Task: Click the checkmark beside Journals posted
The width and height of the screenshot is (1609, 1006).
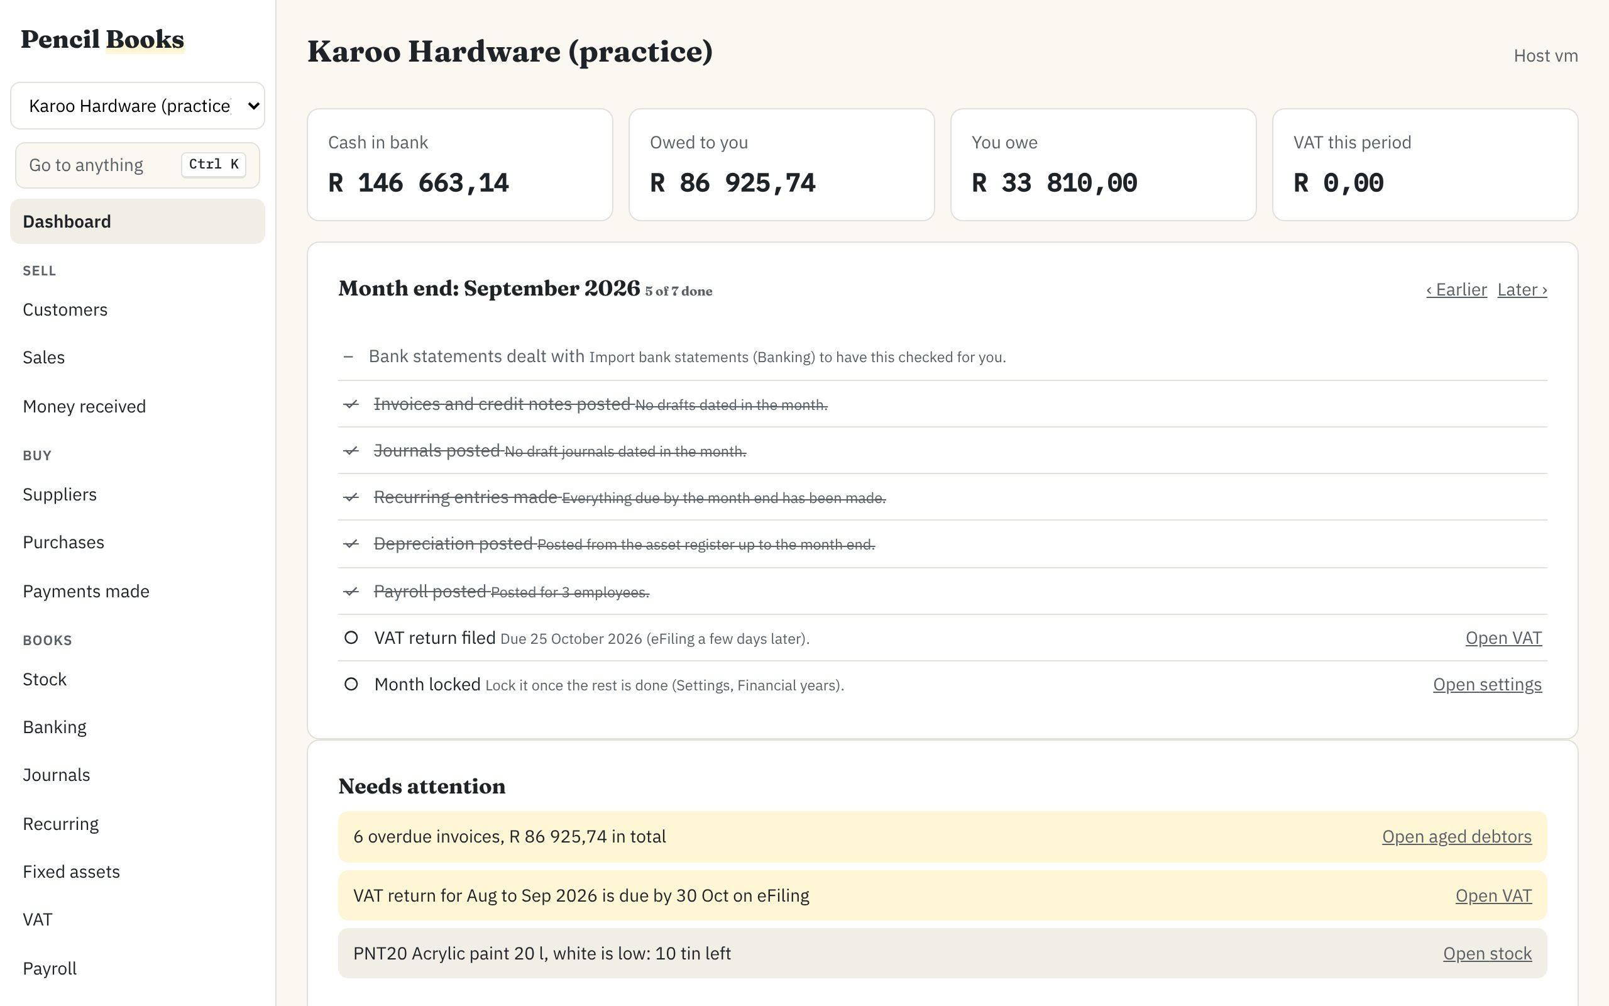Action: click(351, 451)
